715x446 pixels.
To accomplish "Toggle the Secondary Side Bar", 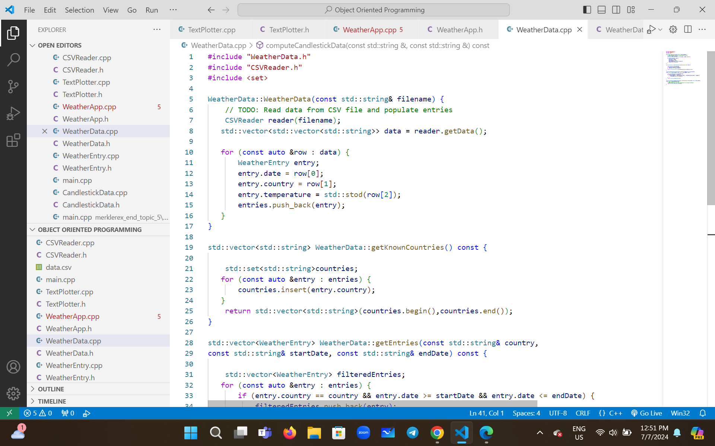I will 616,10.
